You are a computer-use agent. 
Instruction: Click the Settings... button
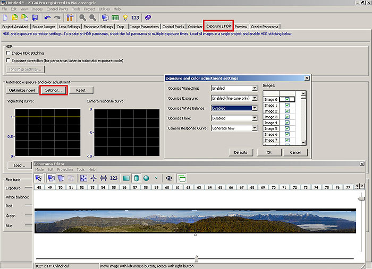[53, 90]
